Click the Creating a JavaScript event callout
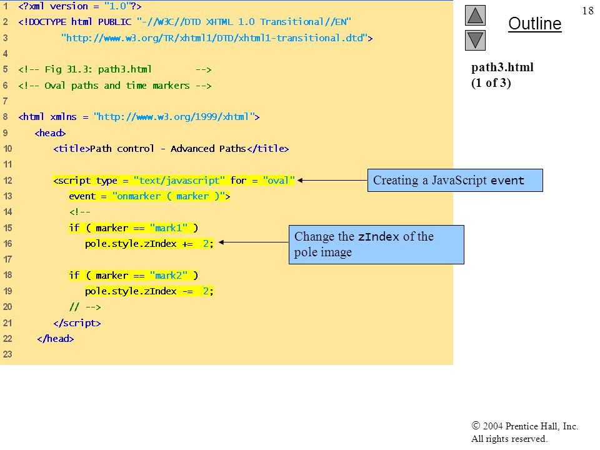 click(455, 180)
